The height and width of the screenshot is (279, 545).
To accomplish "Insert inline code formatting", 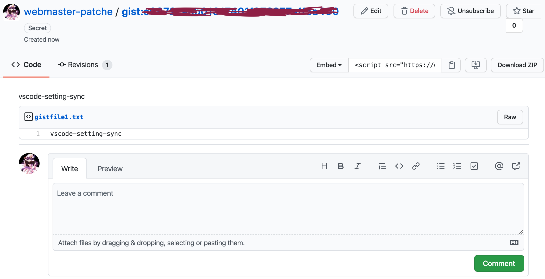I will click(399, 166).
